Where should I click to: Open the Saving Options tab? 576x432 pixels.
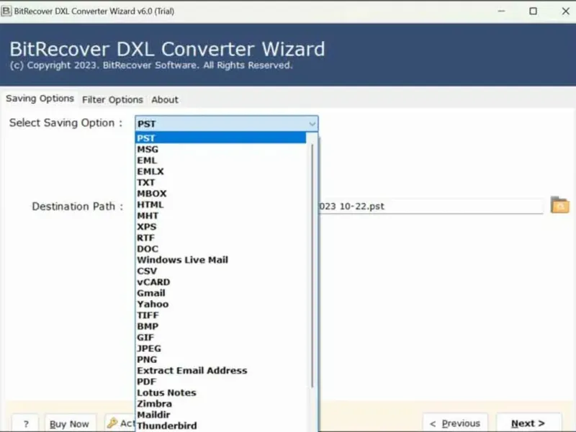(40, 99)
